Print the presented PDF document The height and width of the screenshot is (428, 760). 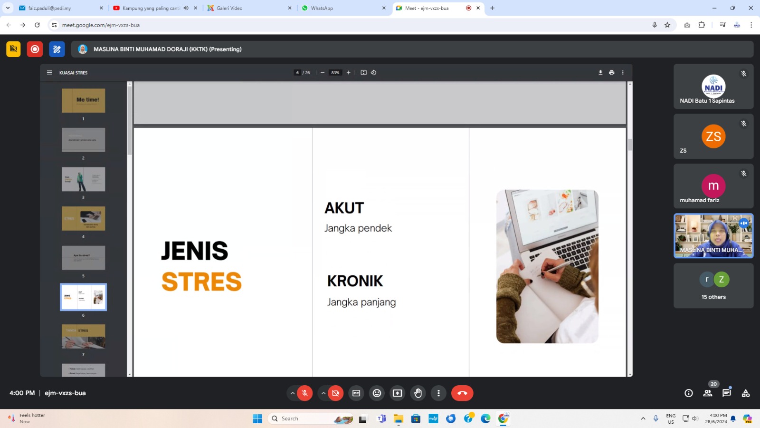[611, 73]
